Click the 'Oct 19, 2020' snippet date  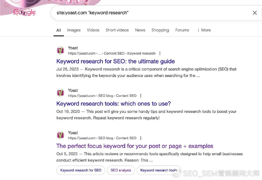click(x=68, y=112)
